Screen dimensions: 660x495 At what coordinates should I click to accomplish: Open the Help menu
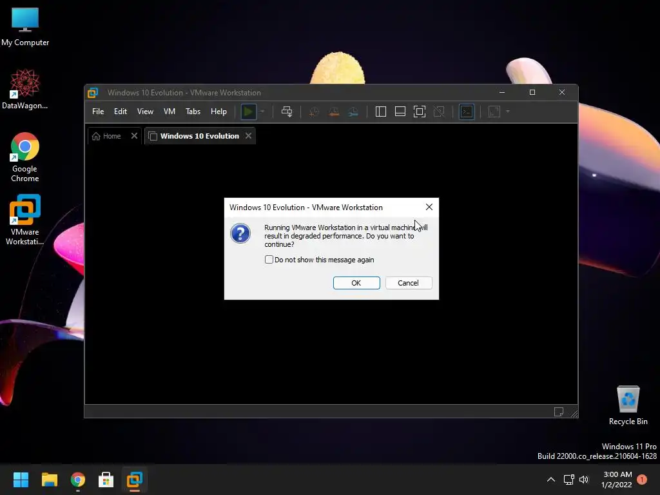pyautogui.click(x=218, y=112)
